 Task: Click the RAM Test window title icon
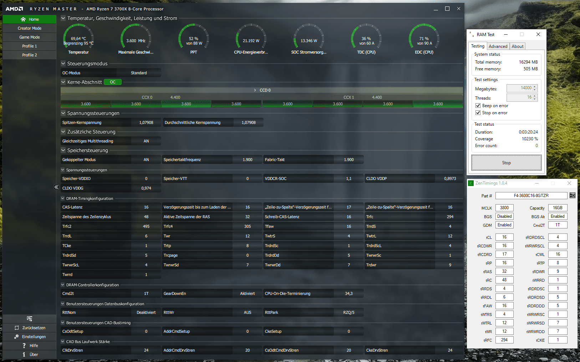pyautogui.click(x=472, y=35)
